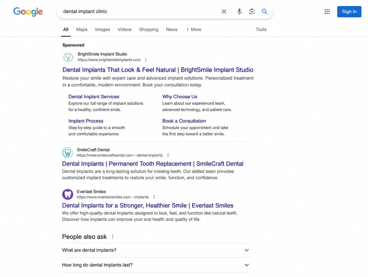This screenshot has height=277, width=368.
Task: Click the https://www.brightsmileimplants.com URL text
Action: point(109,60)
